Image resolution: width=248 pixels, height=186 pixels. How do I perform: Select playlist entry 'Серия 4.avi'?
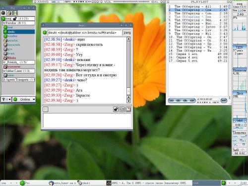tap(198, 58)
